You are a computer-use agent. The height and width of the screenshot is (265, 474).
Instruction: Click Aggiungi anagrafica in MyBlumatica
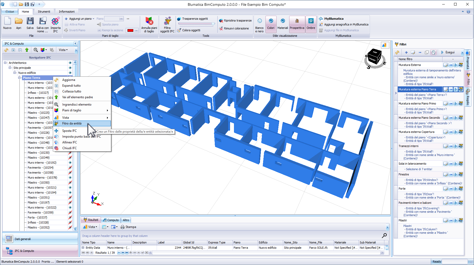(344, 24)
